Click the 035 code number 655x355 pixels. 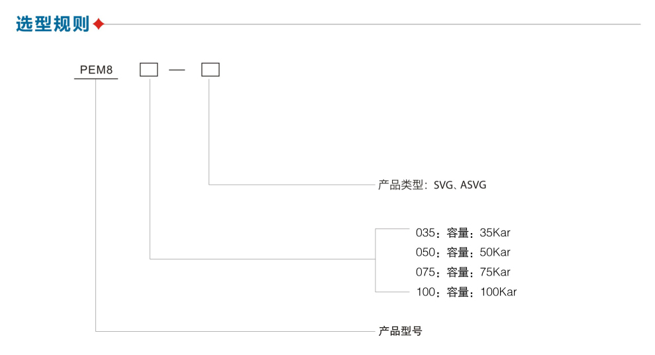point(425,232)
